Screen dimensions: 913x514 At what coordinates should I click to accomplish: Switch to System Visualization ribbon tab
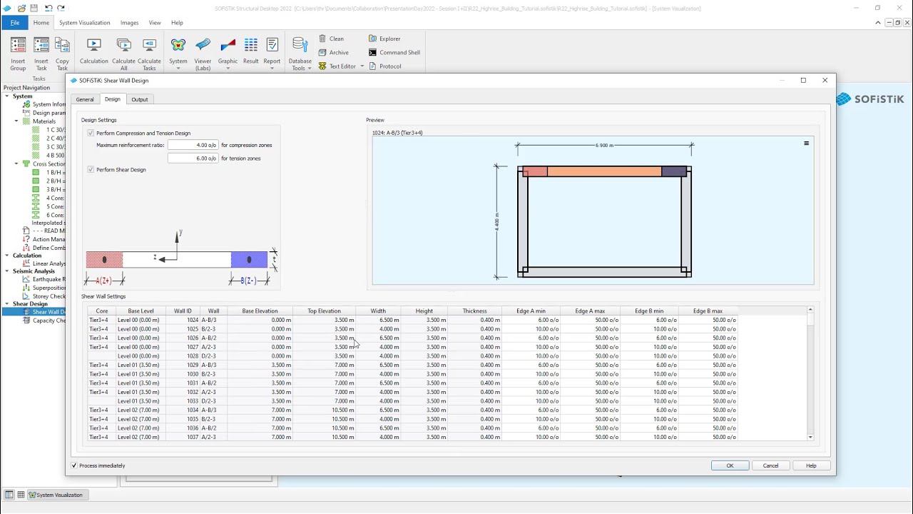click(85, 23)
